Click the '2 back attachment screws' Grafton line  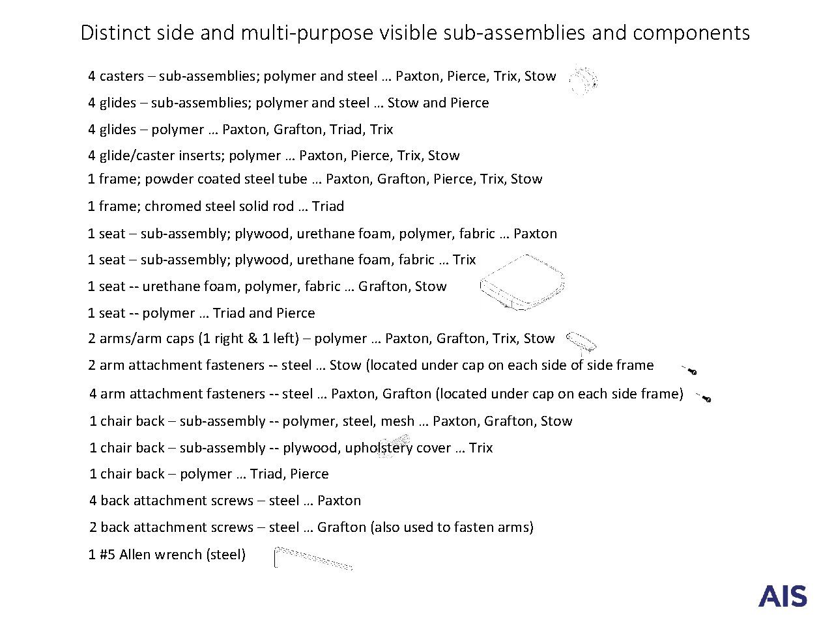coord(311,527)
